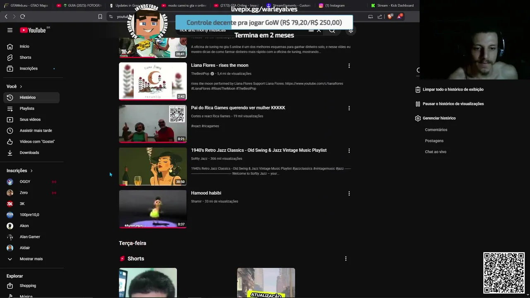Click the search magnifier button
The height and width of the screenshot is (298, 530).
[332, 30]
